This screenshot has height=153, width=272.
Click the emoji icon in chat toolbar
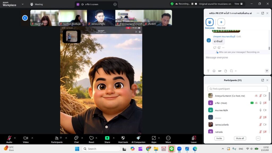click(214, 71)
